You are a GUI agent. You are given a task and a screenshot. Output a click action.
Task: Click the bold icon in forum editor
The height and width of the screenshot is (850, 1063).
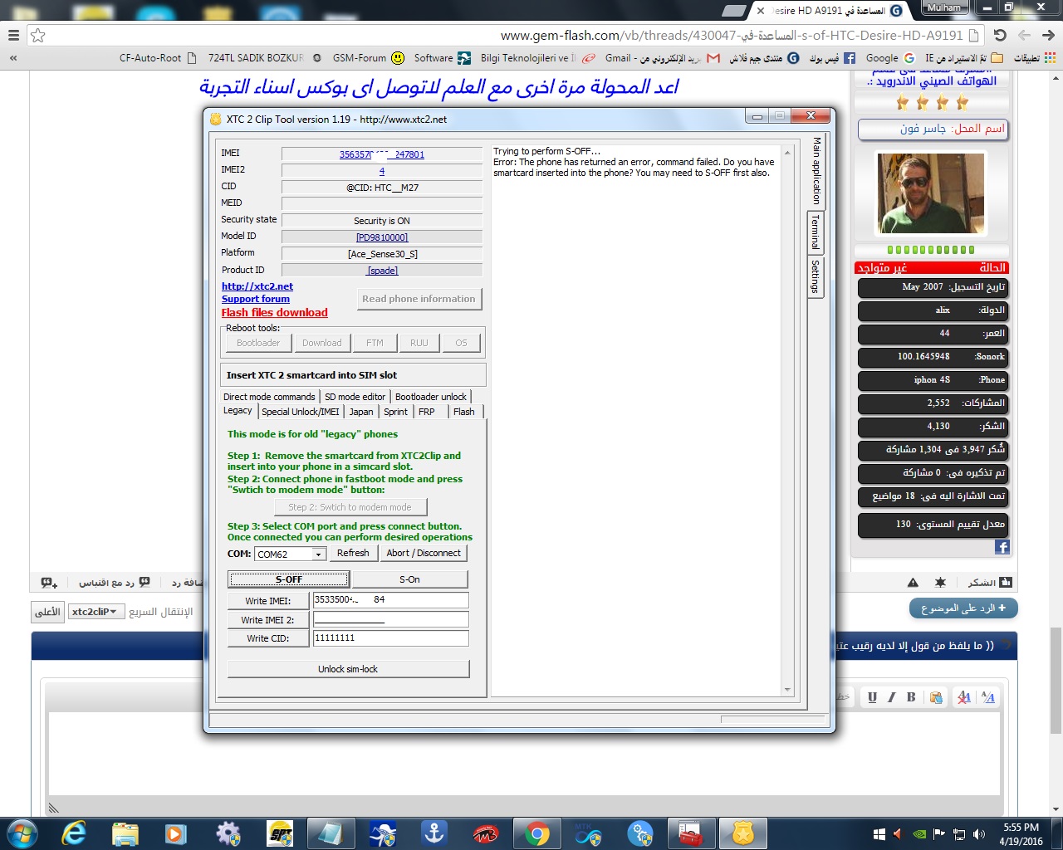pos(911,697)
